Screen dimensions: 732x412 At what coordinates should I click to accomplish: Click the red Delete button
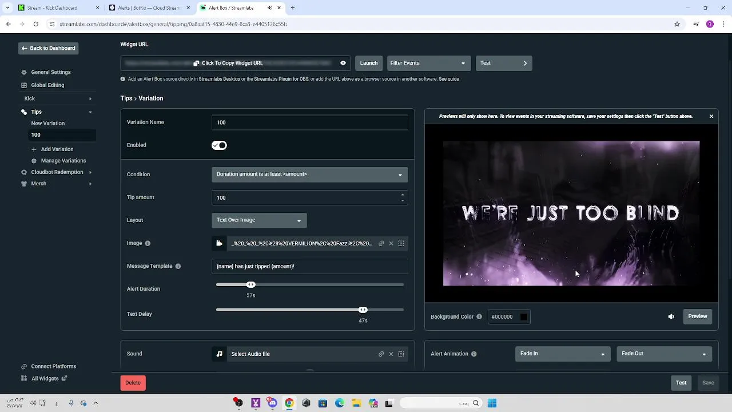[133, 383]
